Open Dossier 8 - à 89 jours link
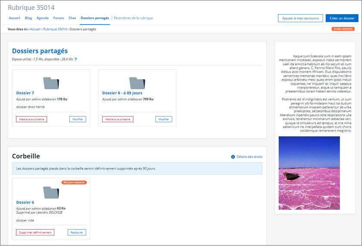This screenshot has height=246, width=362. click(122, 93)
